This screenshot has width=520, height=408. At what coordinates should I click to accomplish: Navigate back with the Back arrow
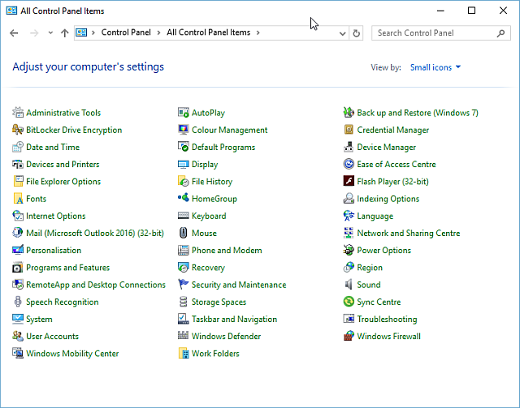[14, 33]
